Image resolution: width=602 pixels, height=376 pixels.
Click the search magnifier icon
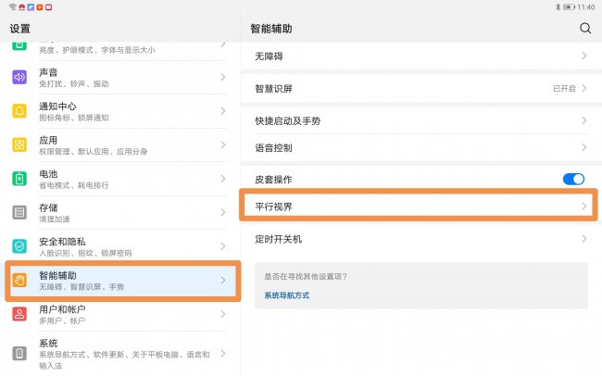pyautogui.click(x=585, y=28)
